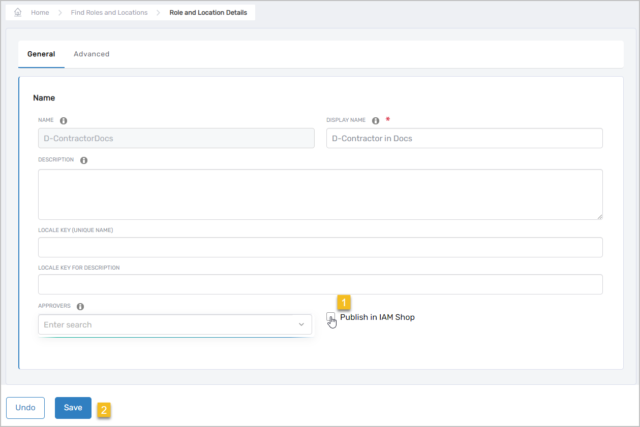Click the Locale Key (Unique Name) field

[320, 247]
